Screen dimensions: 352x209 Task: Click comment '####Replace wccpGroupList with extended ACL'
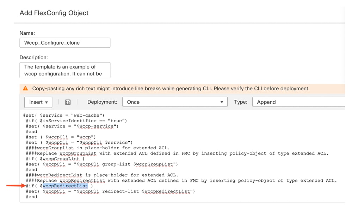point(177,154)
